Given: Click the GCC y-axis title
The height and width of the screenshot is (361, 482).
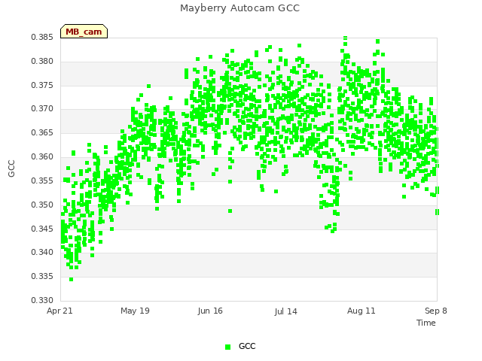Looking at the screenshot, I should (11, 168).
